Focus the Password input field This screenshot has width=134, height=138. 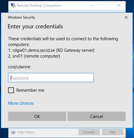pos(51,78)
